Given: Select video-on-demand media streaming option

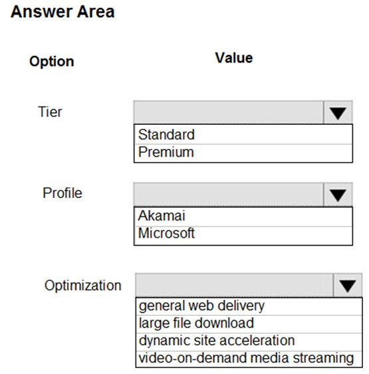Looking at the screenshot, I should tap(249, 359).
